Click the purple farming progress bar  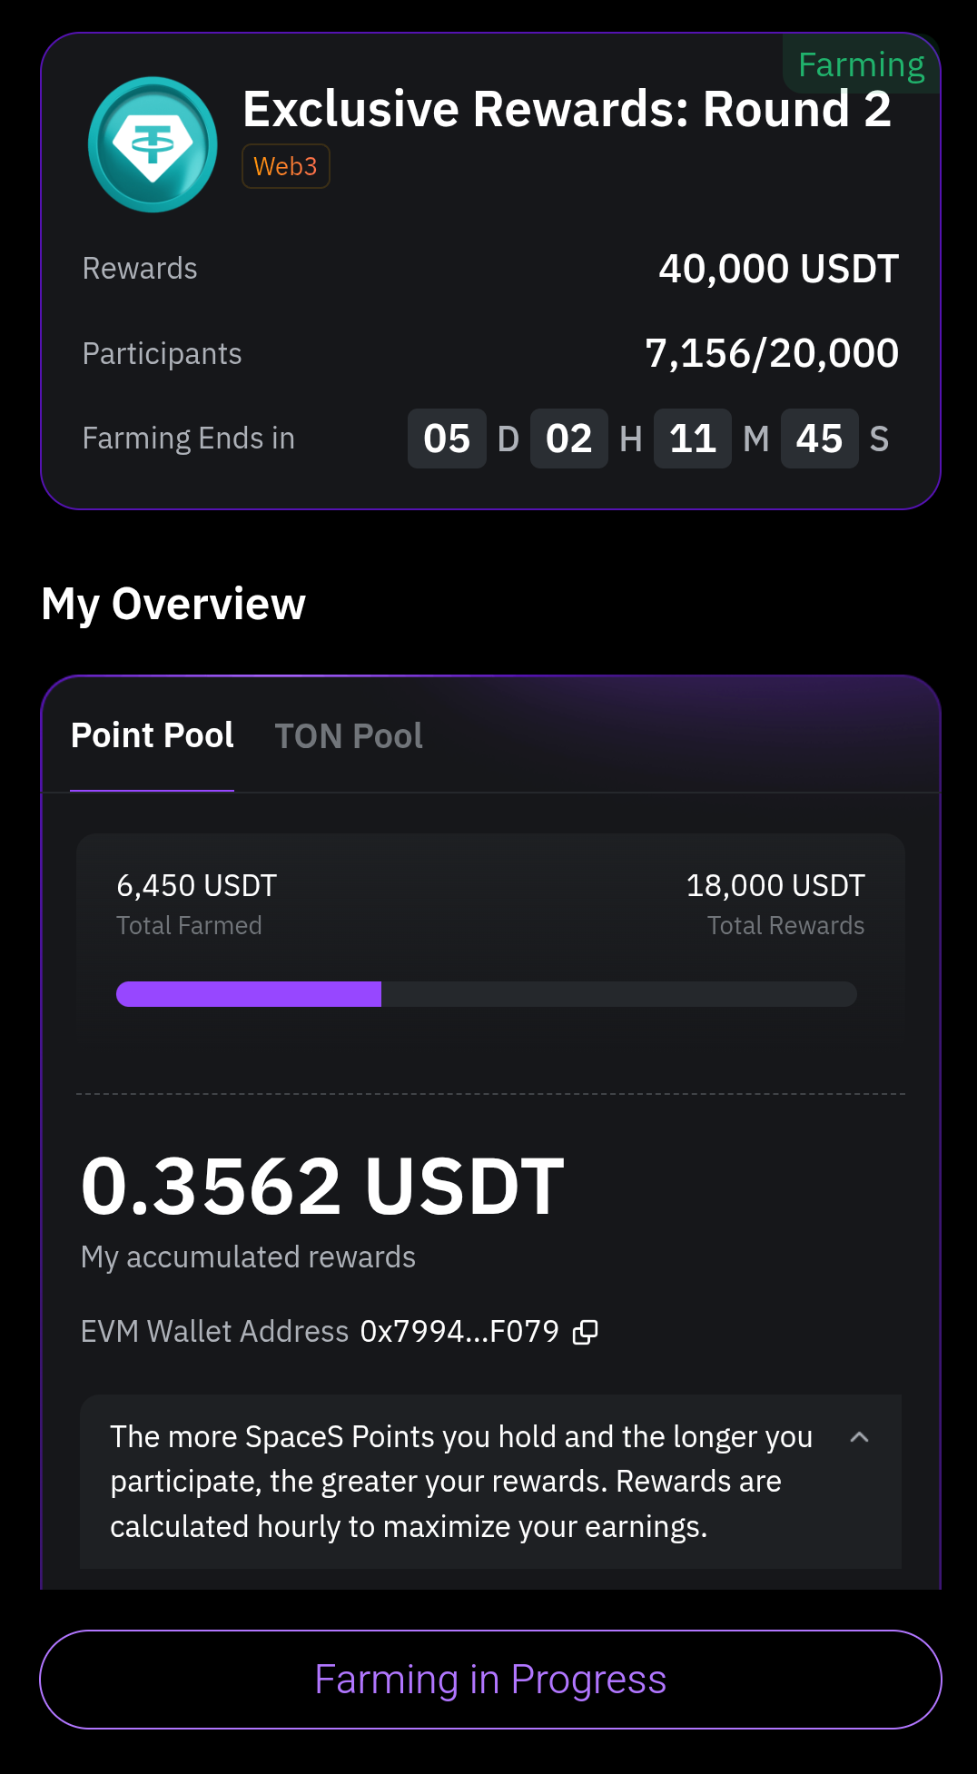486,994
